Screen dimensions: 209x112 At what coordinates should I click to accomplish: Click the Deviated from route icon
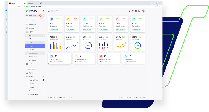pos(101,56)
